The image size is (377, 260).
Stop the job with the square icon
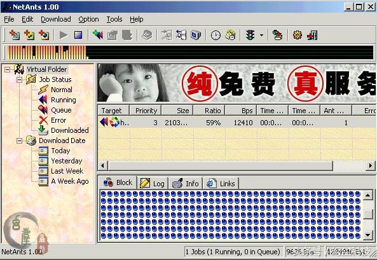[78, 35]
